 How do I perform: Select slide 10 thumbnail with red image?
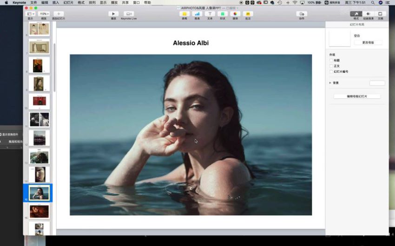[39, 101]
